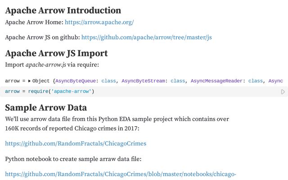Viewport: 288px width, 180px height.
Task: Click the AsyncByteStream property in output
Action: coord(143,81)
